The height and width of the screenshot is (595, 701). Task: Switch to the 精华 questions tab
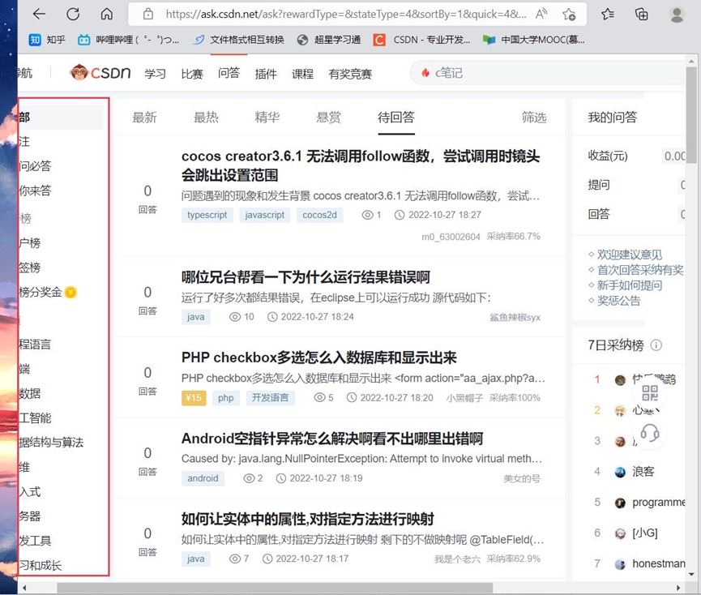pos(267,118)
